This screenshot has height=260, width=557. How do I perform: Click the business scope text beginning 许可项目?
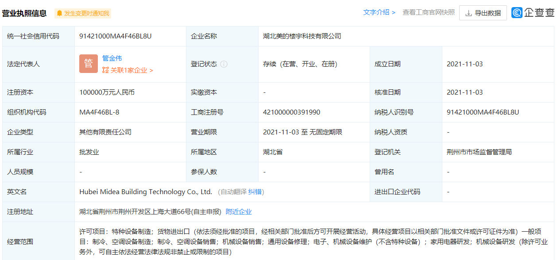click(313, 242)
